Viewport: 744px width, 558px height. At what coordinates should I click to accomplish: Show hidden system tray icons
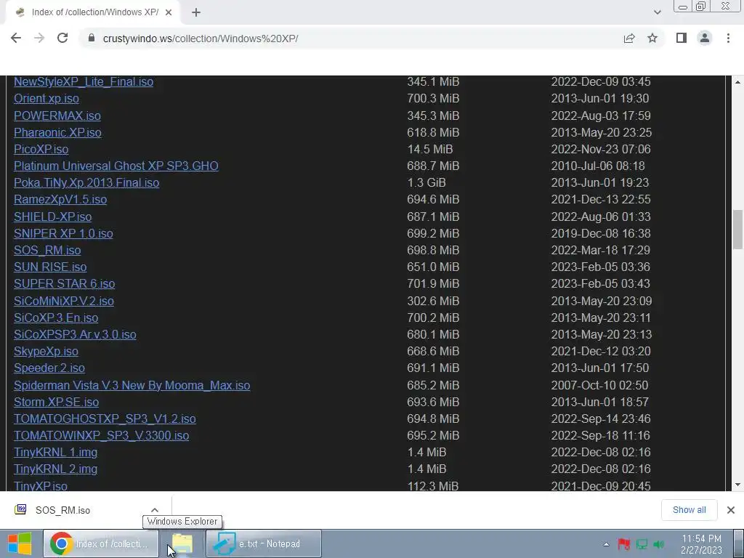coord(606,544)
